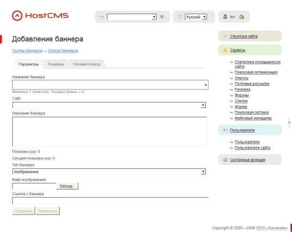The width and height of the screenshot is (292, 232).
Task: Click the speech bubbles language icon
Action: pyautogui.click(x=180, y=16)
